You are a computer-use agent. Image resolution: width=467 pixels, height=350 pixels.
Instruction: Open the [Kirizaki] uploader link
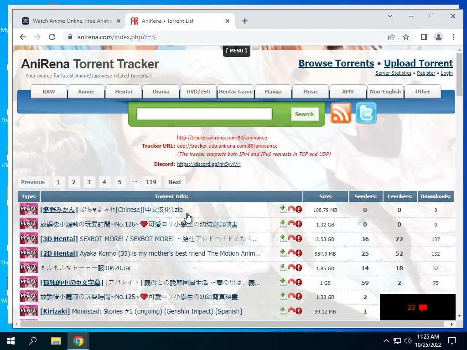pos(55,311)
